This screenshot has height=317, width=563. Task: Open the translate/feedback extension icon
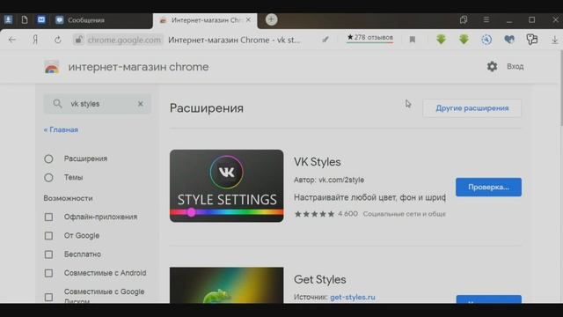point(531,39)
